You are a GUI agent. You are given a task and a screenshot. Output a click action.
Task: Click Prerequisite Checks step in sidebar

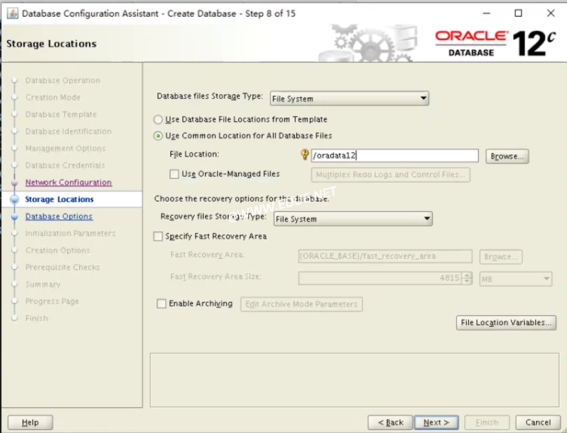click(63, 268)
